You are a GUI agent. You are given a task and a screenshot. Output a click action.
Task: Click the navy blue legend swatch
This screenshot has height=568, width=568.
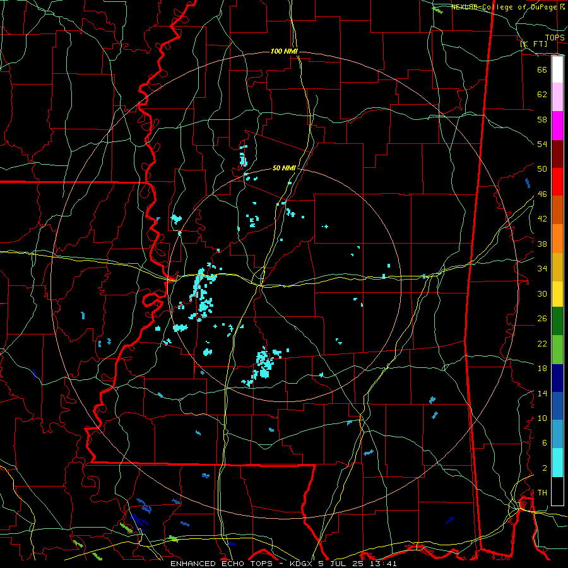[x=557, y=378]
